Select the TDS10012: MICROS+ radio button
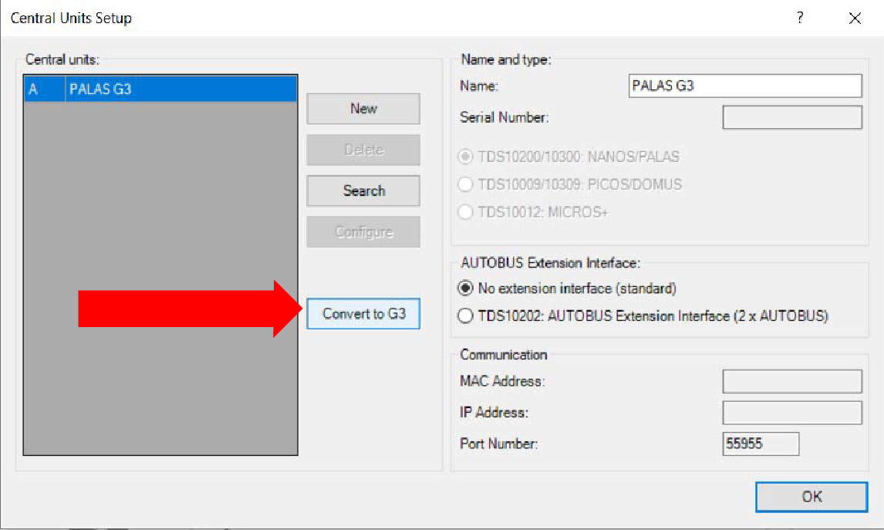The image size is (884, 530). point(465,212)
